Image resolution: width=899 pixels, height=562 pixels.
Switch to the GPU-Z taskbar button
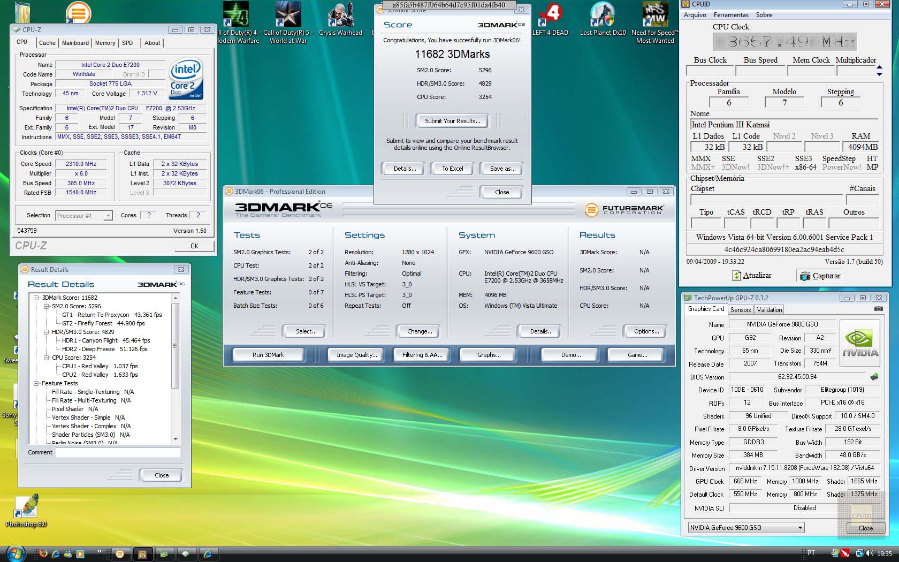pyautogui.click(x=164, y=554)
